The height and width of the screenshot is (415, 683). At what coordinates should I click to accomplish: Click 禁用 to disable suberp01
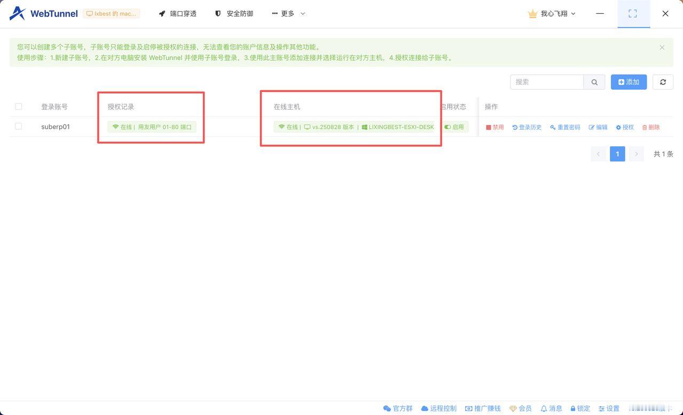click(x=495, y=127)
